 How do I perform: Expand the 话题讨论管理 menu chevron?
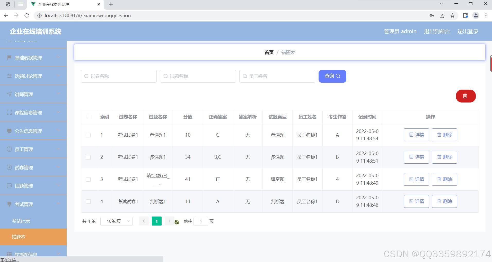click(x=58, y=75)
